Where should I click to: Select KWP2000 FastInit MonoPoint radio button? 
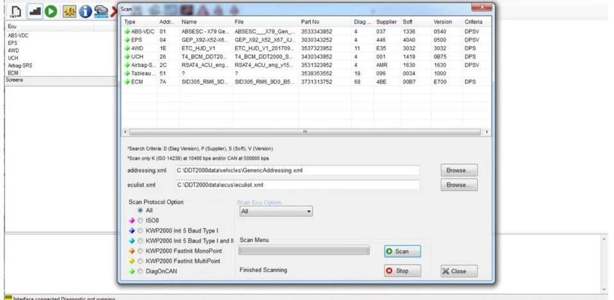[140, 251]
